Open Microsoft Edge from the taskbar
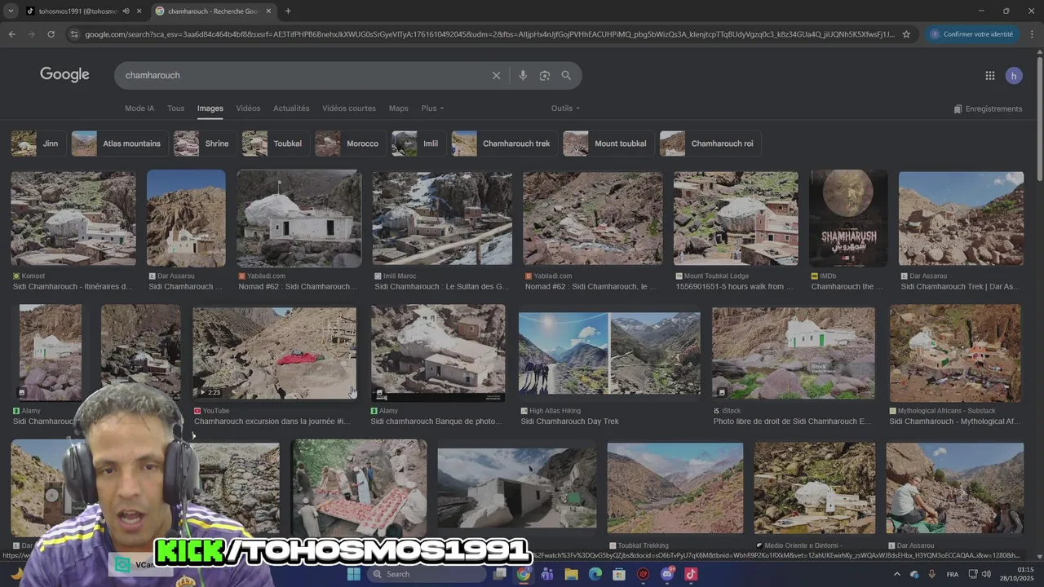The image size is (1044, 587). coord(595,574)
